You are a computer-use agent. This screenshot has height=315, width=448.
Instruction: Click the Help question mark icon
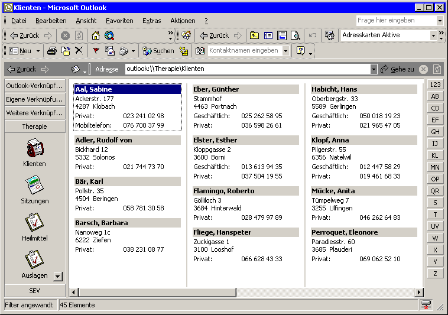point(301,51)
